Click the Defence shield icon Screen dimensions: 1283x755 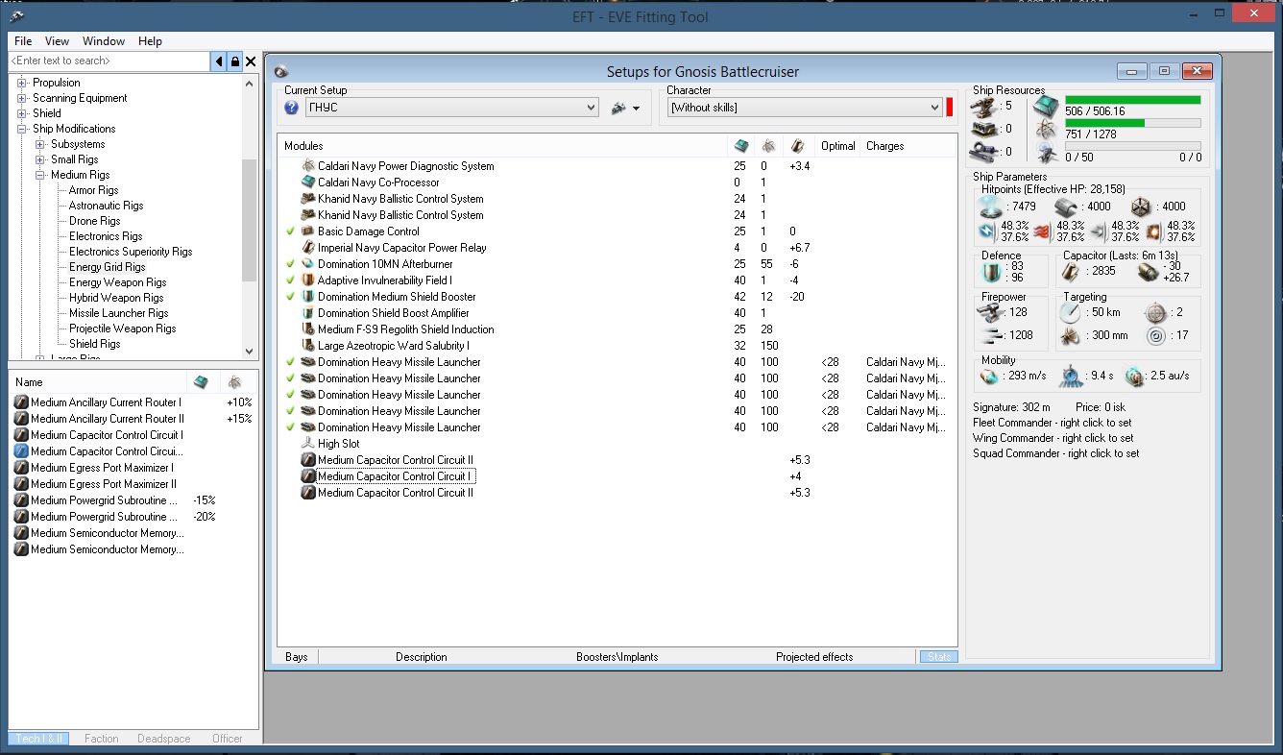pos(990,272)
